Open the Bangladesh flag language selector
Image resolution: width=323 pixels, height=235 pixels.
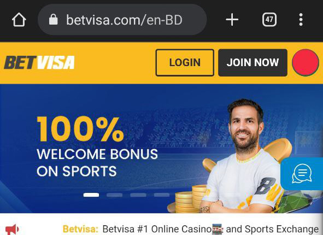[x=306, y=63]
